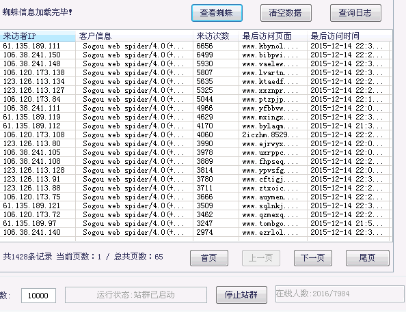Select row with IP 61.135.189.111

click(195, 46)
